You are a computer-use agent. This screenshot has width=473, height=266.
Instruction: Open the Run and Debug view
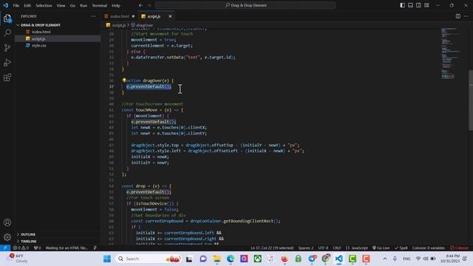tap(7, 63)
